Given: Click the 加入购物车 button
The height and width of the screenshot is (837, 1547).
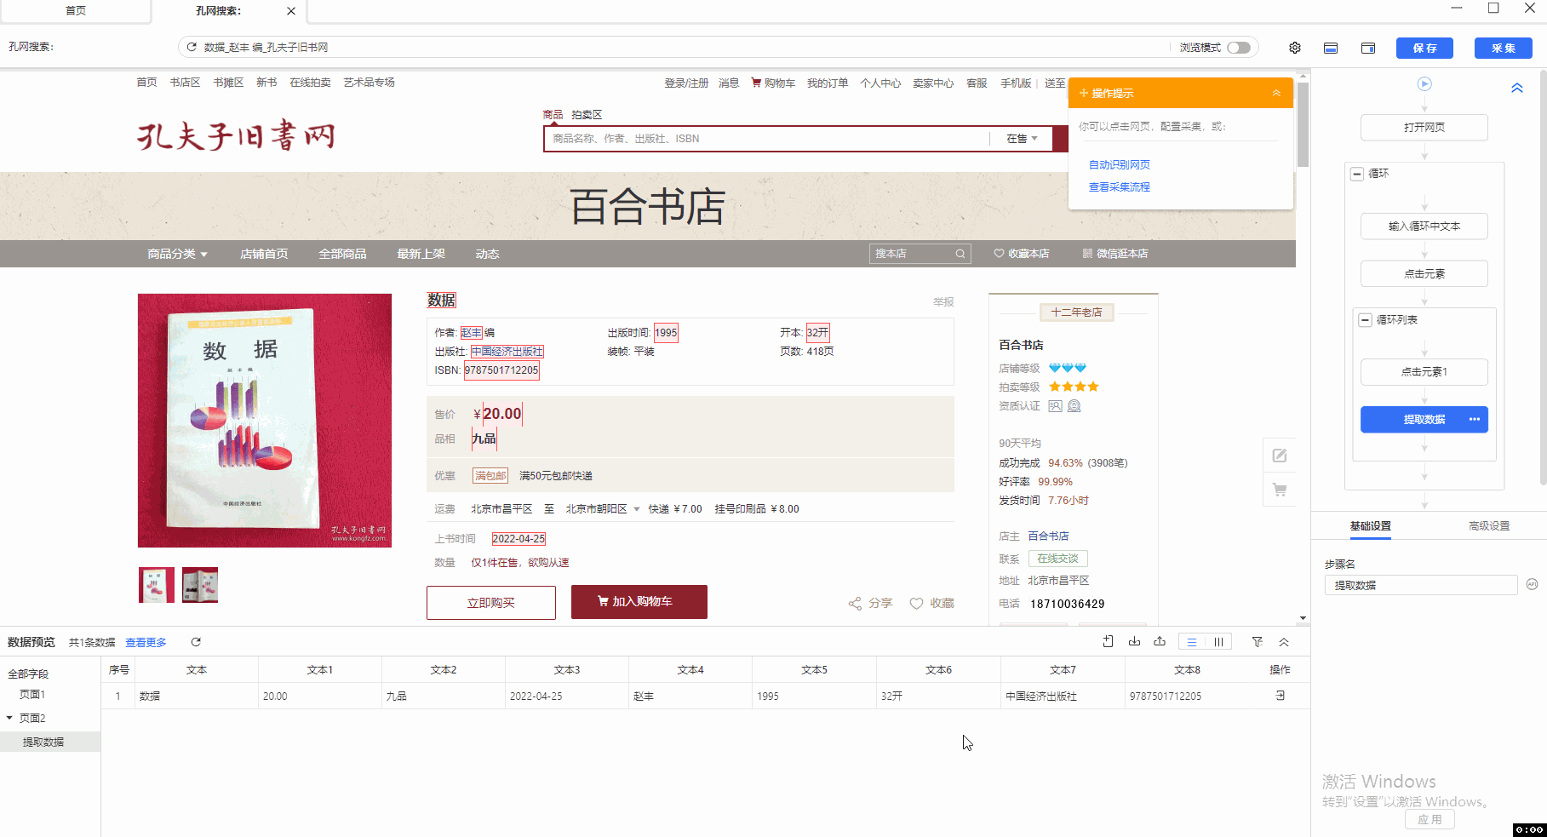Looking at the screenshot, I should click(x=639, y=602).
